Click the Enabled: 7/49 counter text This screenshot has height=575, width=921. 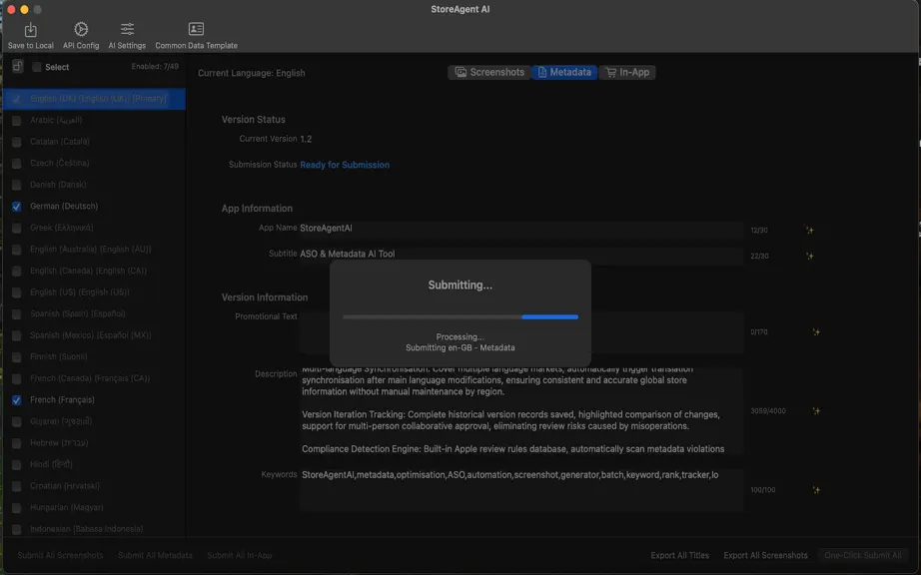(x=155, y=66)
